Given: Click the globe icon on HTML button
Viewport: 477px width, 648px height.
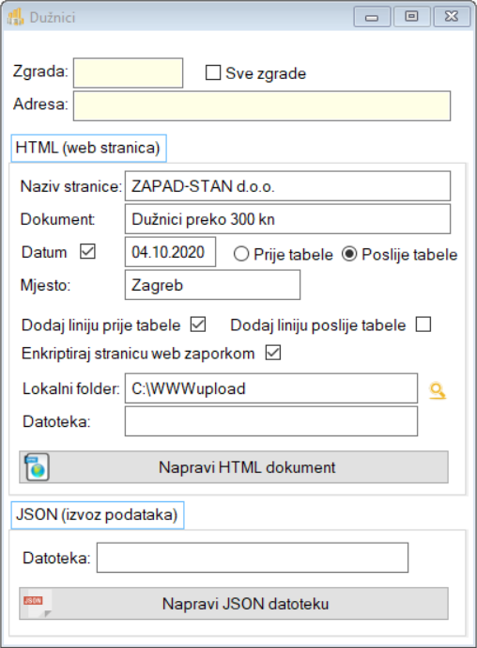Looking at the screenshot, I should point(38,467).
